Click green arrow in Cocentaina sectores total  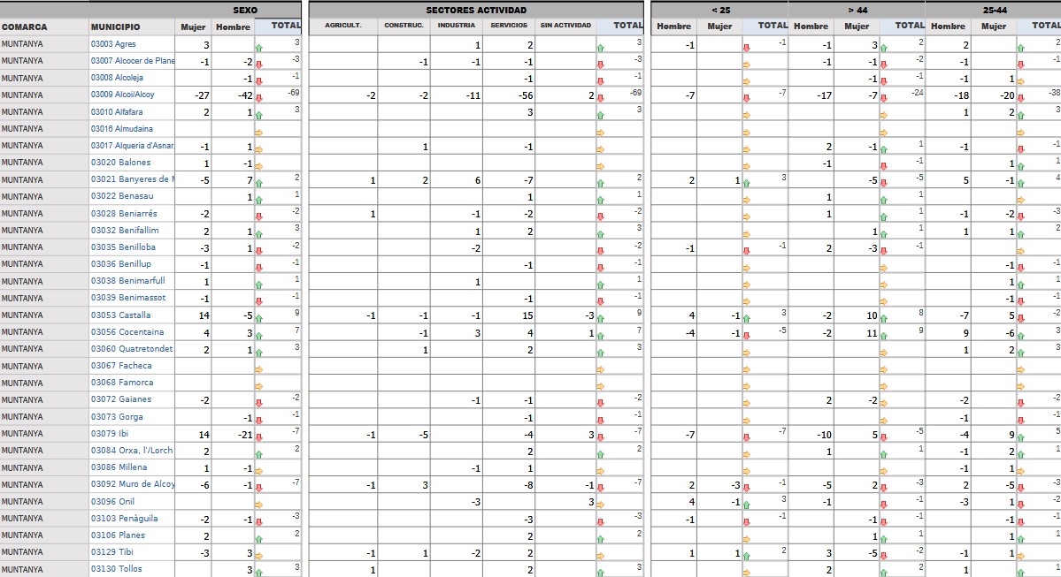tap(600, 336)
